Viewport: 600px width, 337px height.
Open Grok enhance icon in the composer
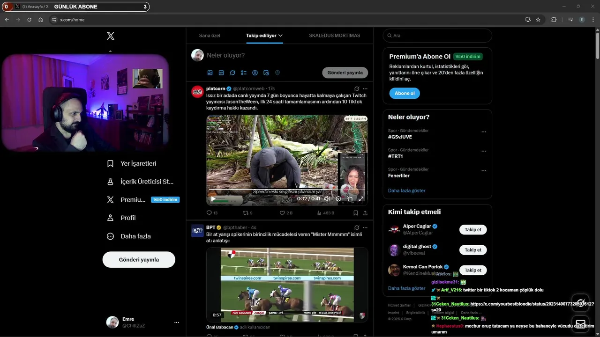[232, 73]
